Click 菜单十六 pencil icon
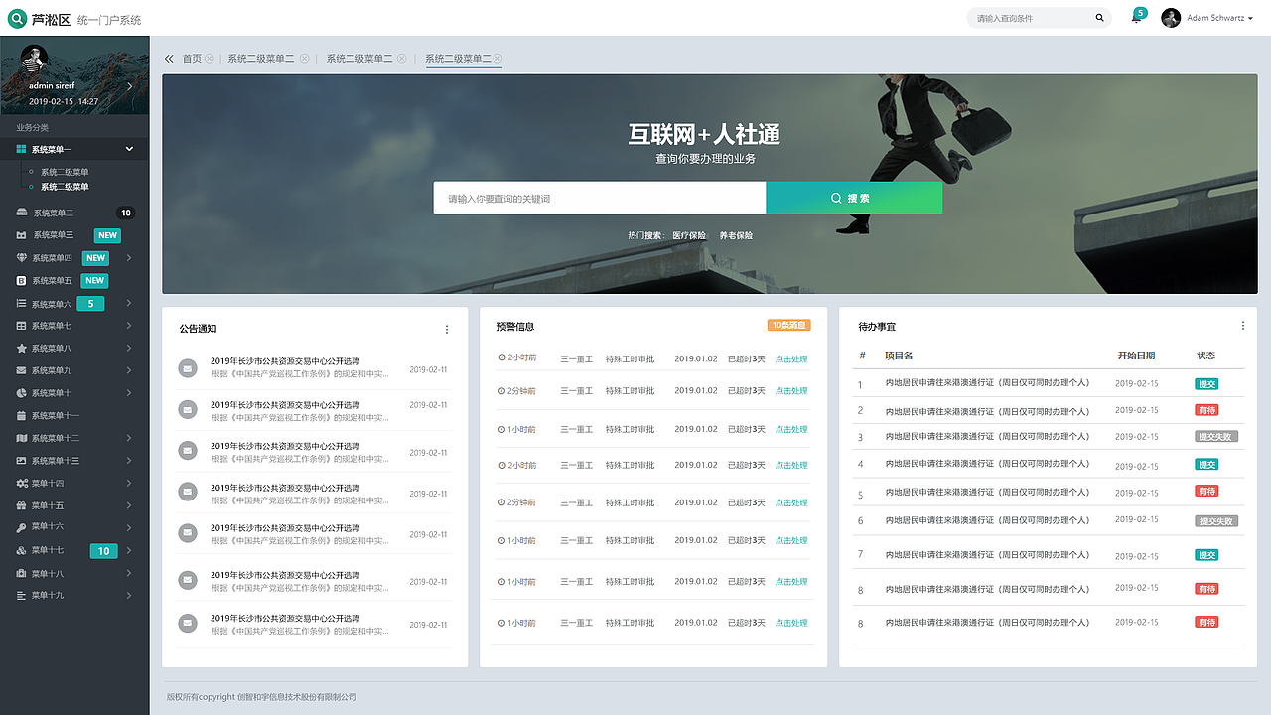The width and height of the screenshot is (1271, 715). [21, 526]
